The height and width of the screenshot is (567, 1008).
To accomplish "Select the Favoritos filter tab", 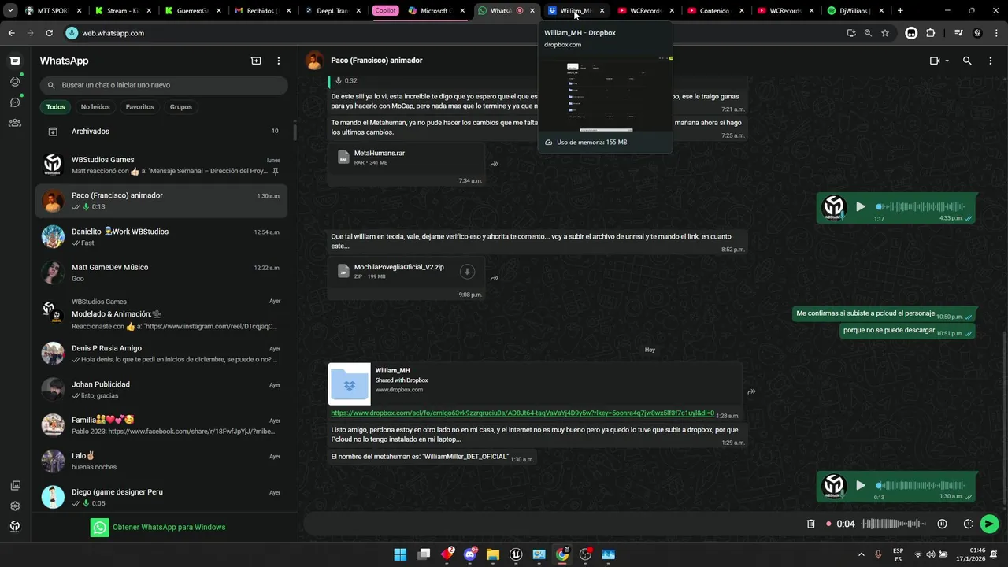I will (x=140, y=107).
